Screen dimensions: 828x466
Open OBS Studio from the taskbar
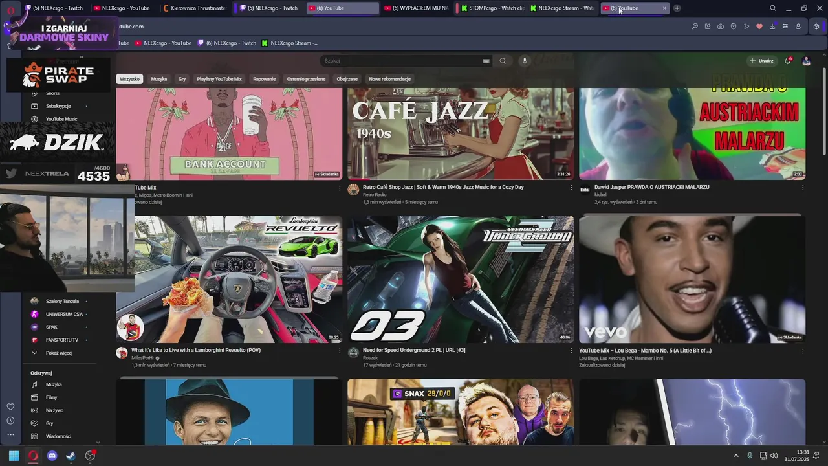pyautogui.click(x=90, y=456)
